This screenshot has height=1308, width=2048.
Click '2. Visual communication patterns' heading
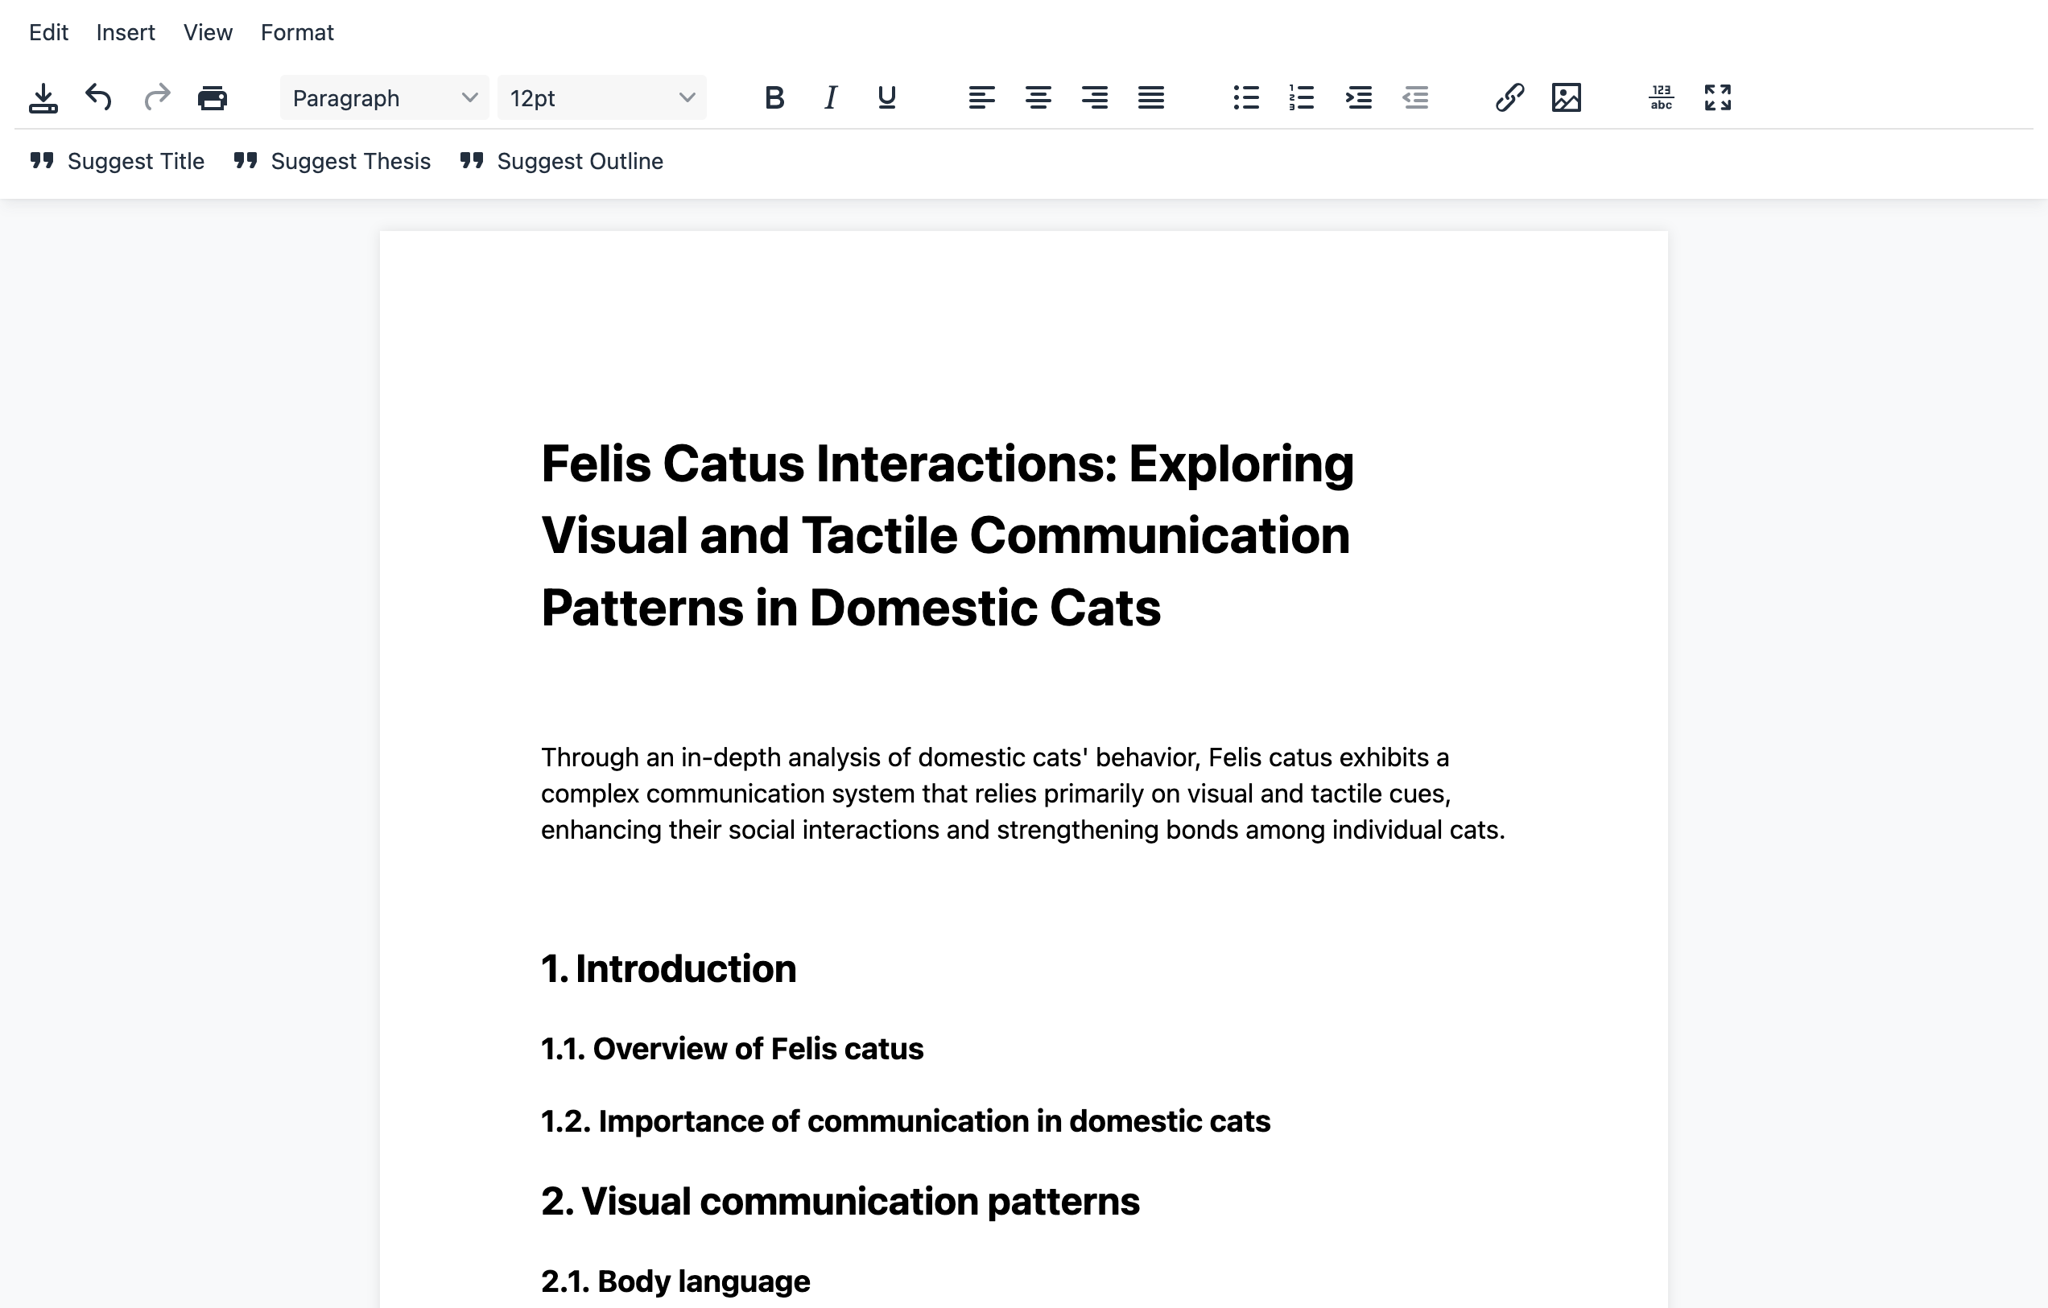[840, 1202]
